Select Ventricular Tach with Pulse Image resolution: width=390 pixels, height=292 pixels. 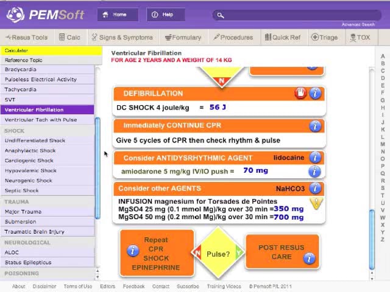click(48, 120)
